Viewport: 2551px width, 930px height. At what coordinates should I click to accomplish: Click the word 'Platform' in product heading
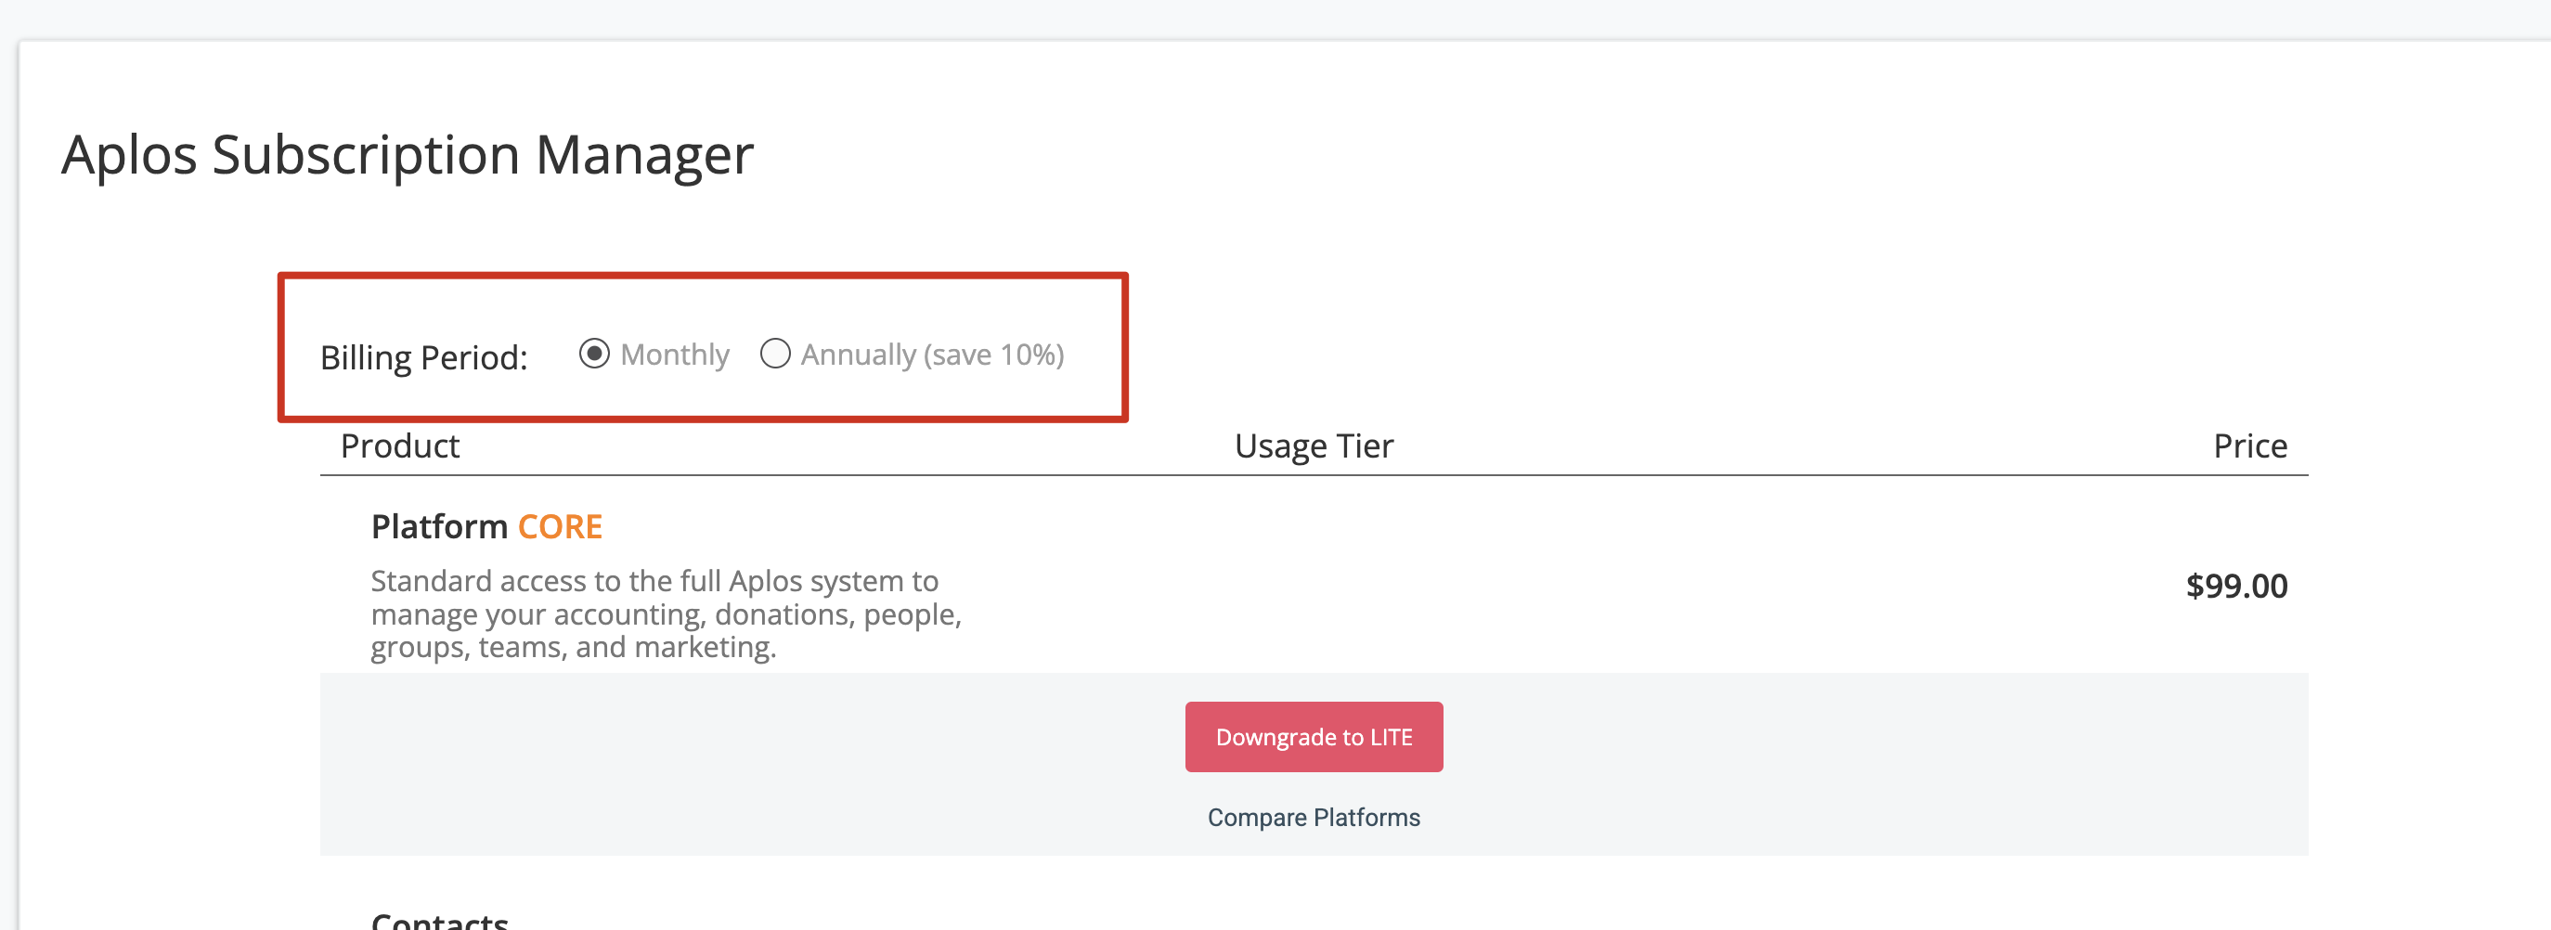(x=439, y=527)
